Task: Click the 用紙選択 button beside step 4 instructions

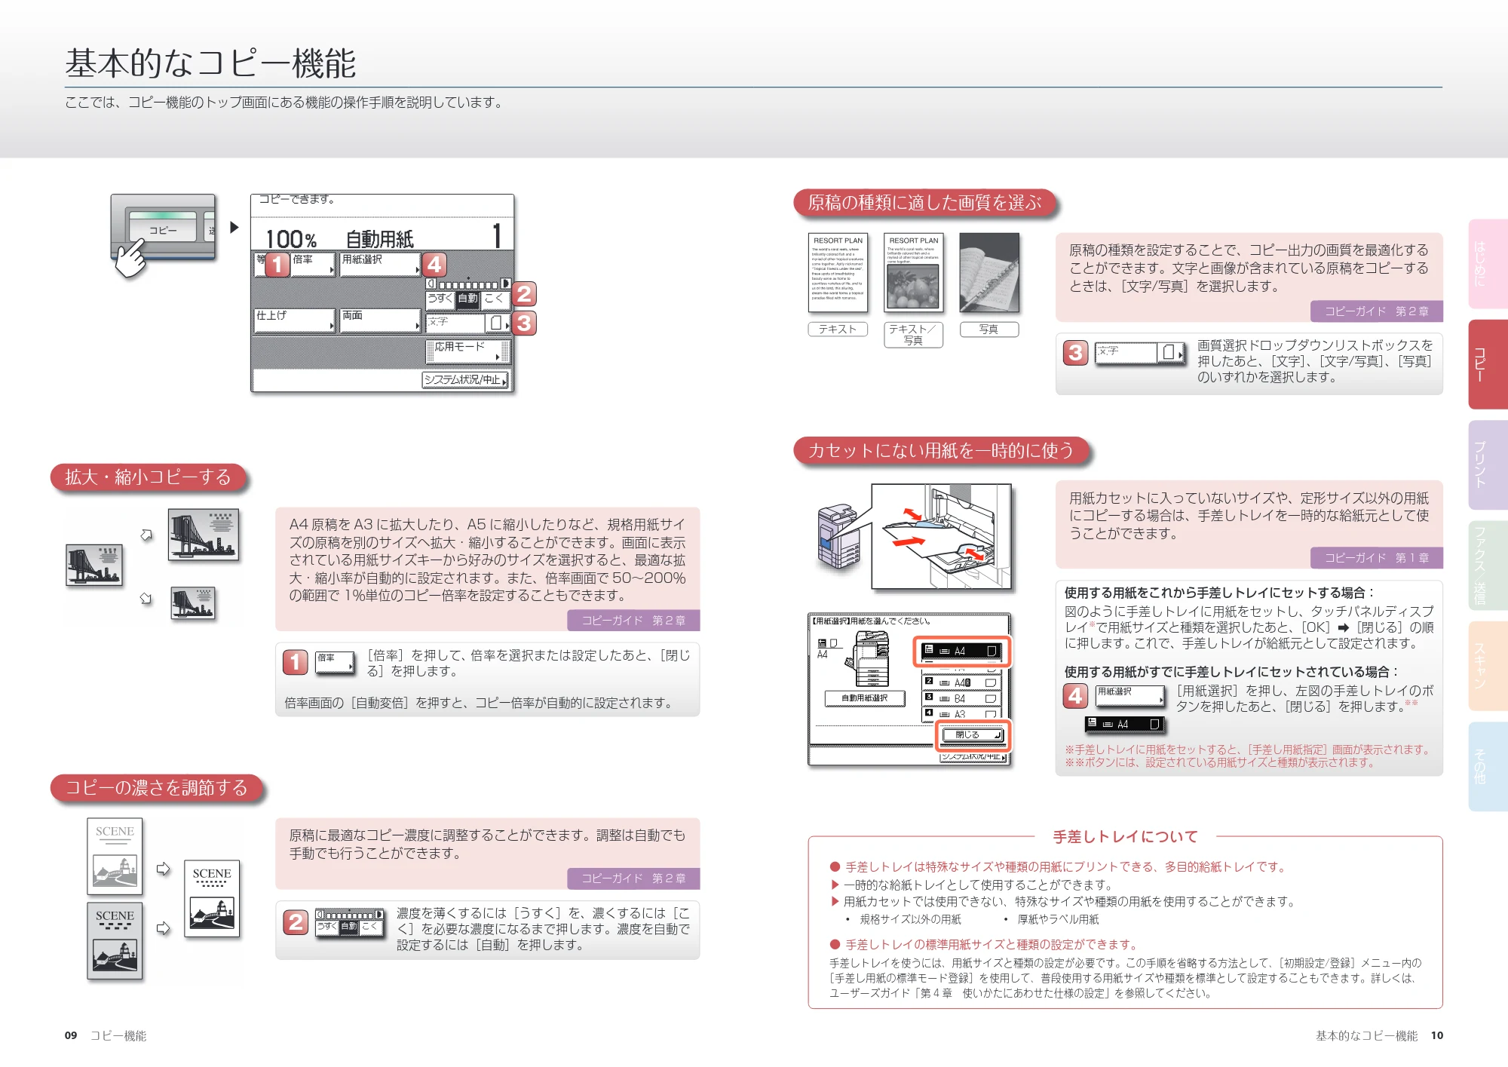Action: tap(1129, 696)
